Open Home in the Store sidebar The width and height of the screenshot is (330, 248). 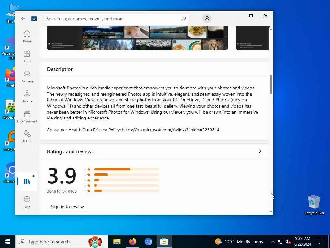(27, 36)
